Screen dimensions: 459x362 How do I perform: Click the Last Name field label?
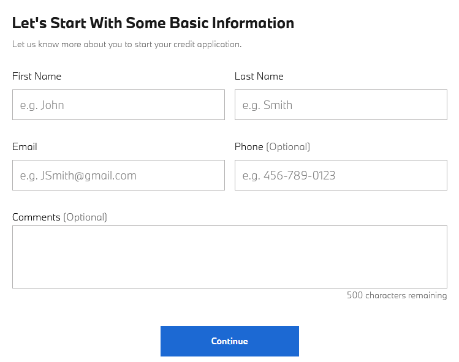259,77
